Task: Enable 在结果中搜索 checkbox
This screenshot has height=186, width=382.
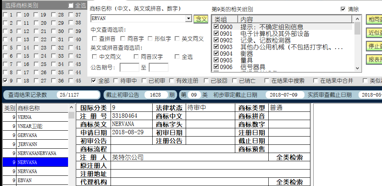Action: click(267, 81)
